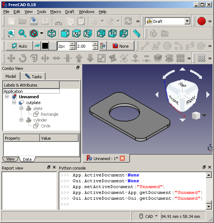Click Fit all magnifier icon

pos(11,33)
